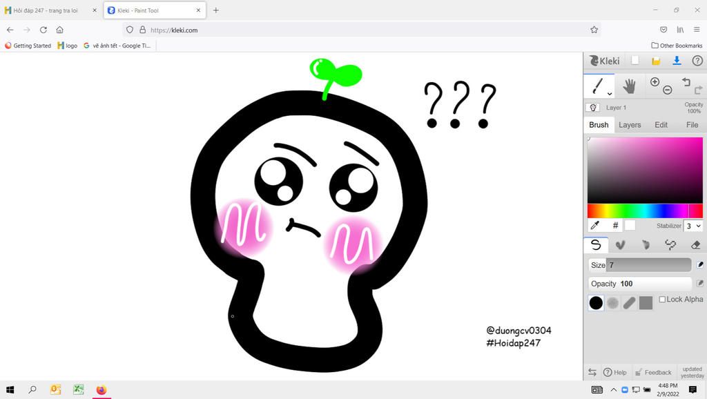
Task: Zoom into the canvas with the plus icon
Action: pos(655,82)
